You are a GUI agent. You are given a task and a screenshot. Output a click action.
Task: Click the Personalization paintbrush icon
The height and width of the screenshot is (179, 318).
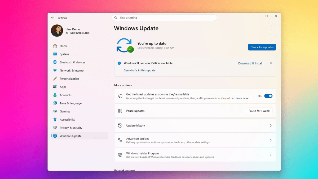[x=55, y=79]
